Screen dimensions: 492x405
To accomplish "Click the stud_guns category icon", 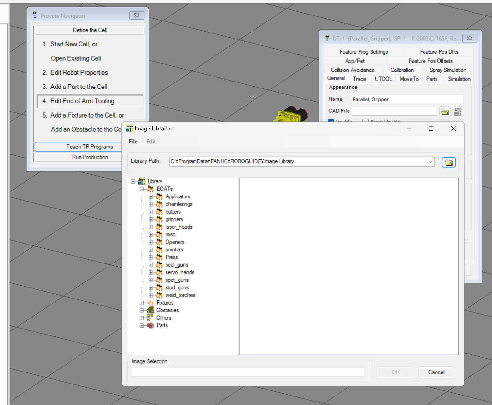I will coord(160,287).
